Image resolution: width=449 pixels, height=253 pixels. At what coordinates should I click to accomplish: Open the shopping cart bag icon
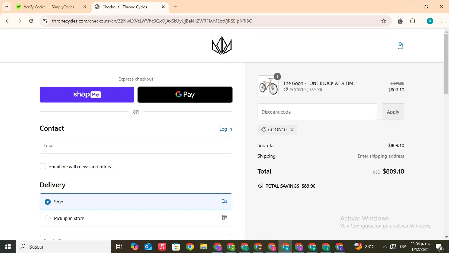pyautogui.click(x=400, y=46)
